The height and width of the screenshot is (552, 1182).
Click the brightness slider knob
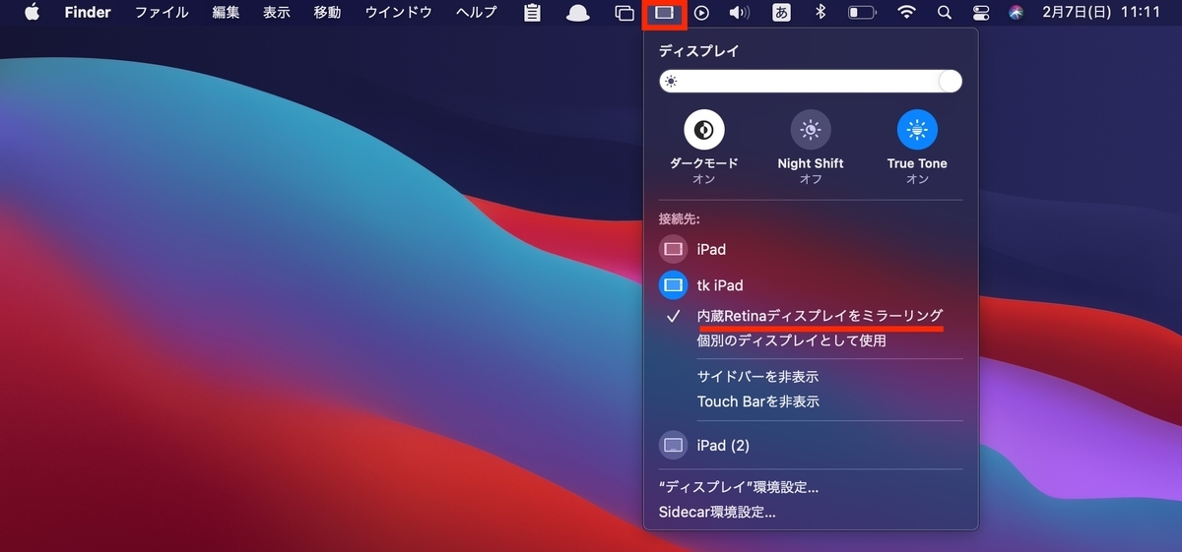tap(950, 81)
